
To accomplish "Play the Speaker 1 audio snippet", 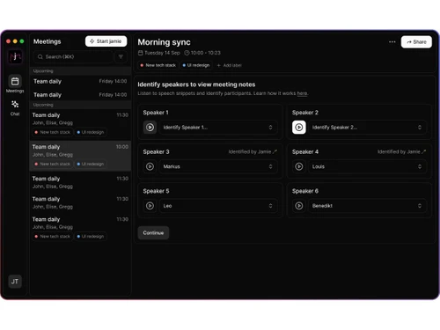I will coord(150,128).
